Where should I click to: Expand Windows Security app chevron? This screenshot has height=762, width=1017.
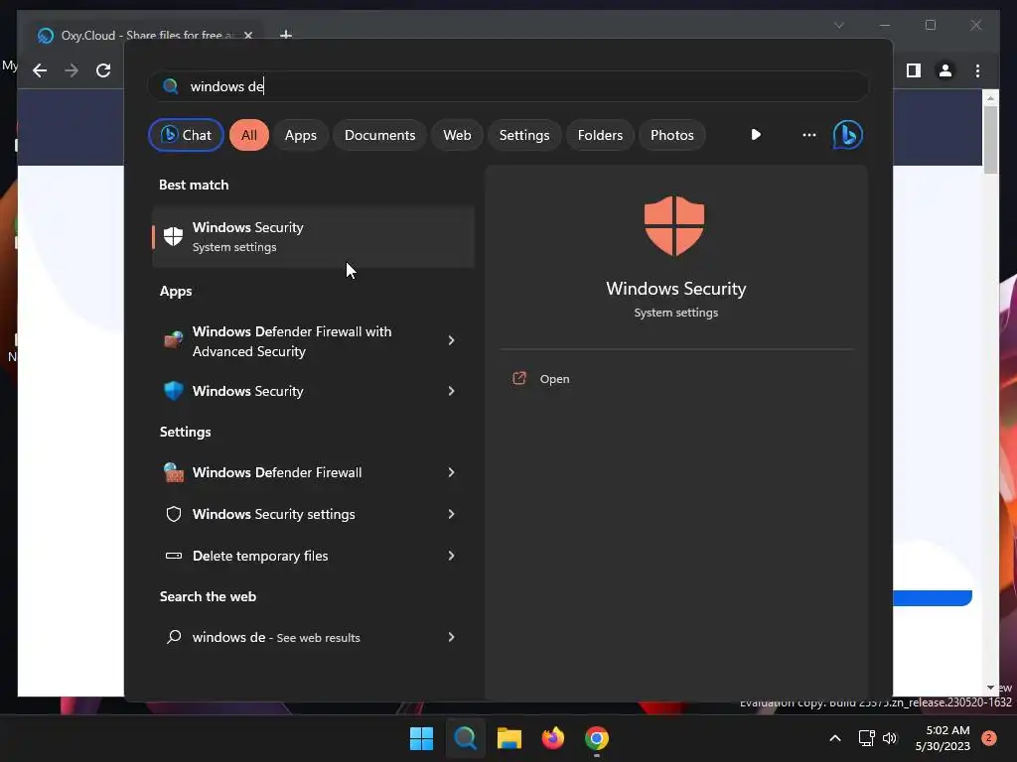(x=452, y=391)
